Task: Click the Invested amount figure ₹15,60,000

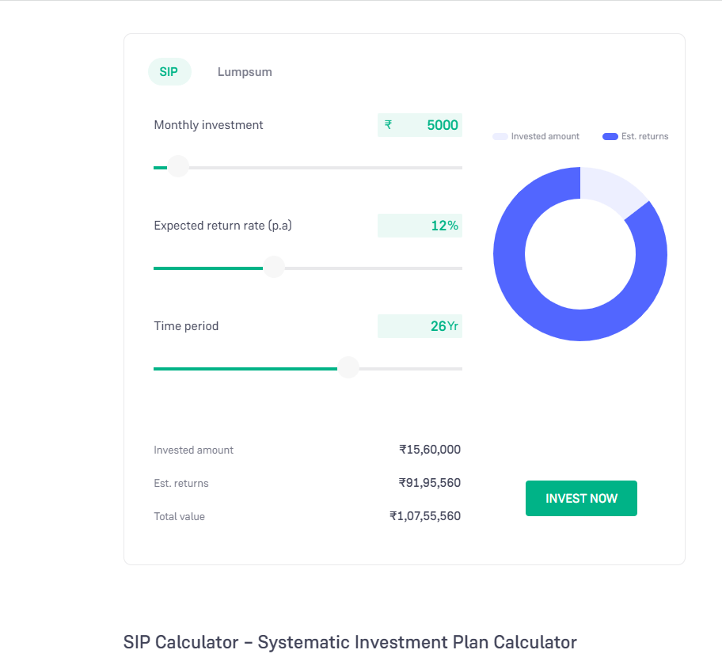Action: 430,450
